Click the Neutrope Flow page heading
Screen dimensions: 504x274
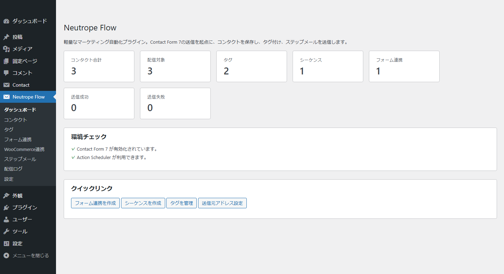pos(90,28)
